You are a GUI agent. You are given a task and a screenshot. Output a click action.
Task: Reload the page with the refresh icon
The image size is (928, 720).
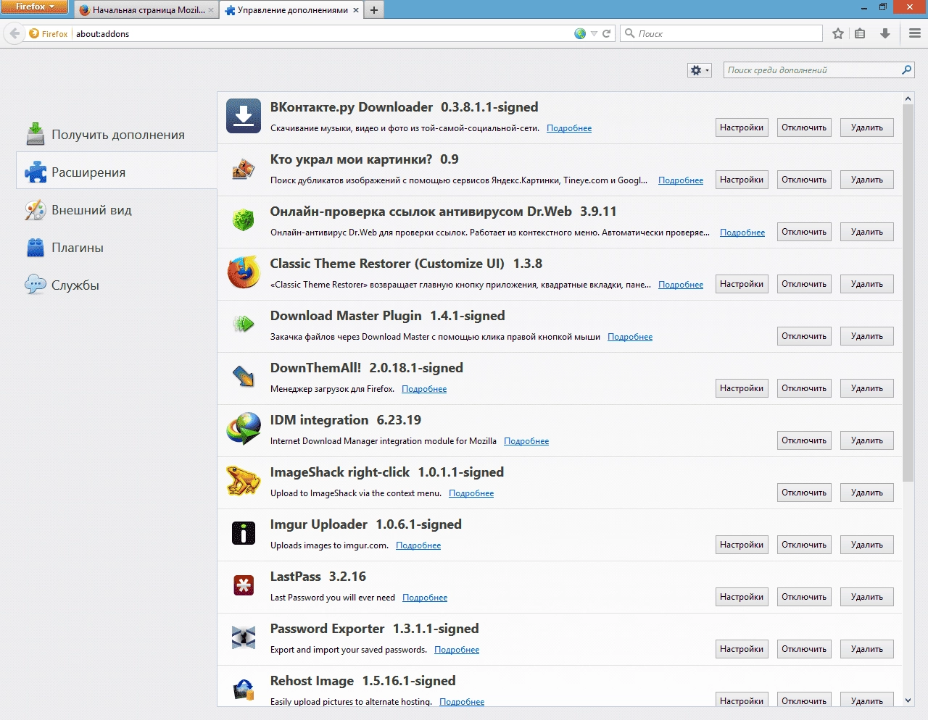pos(607,33)
